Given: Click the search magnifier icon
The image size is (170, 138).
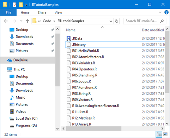Looking at the screenshot, I should tap(162, 21).
